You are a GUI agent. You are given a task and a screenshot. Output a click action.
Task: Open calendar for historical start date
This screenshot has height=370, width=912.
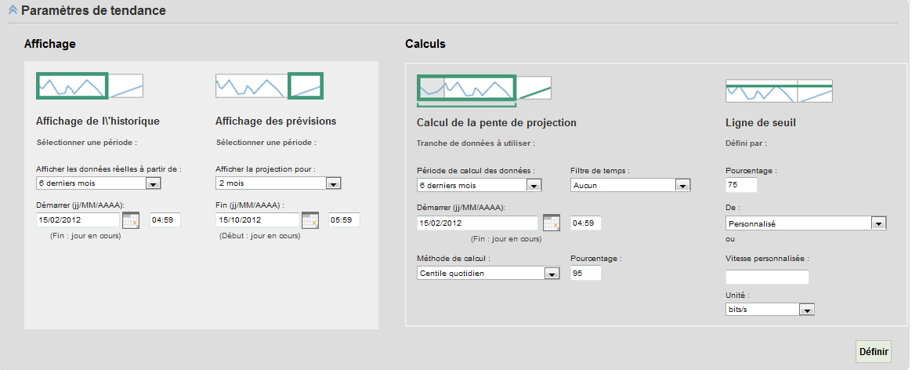point(131,220)
